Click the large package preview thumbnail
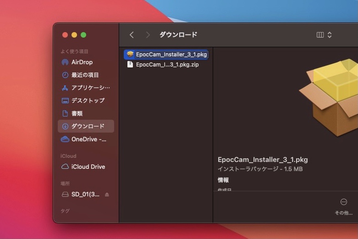 tap(329, 97)
